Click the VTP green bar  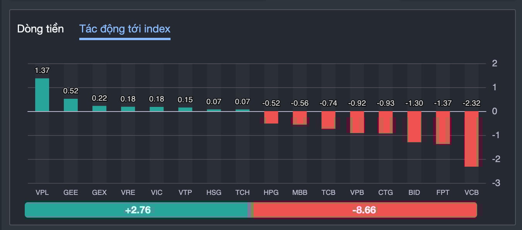[185, 110]
